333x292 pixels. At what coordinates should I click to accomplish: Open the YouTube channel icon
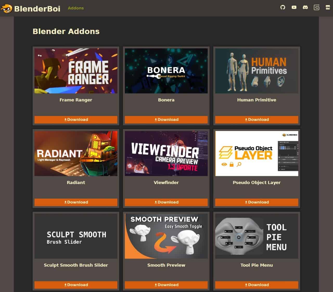click(x=294, y=8)
